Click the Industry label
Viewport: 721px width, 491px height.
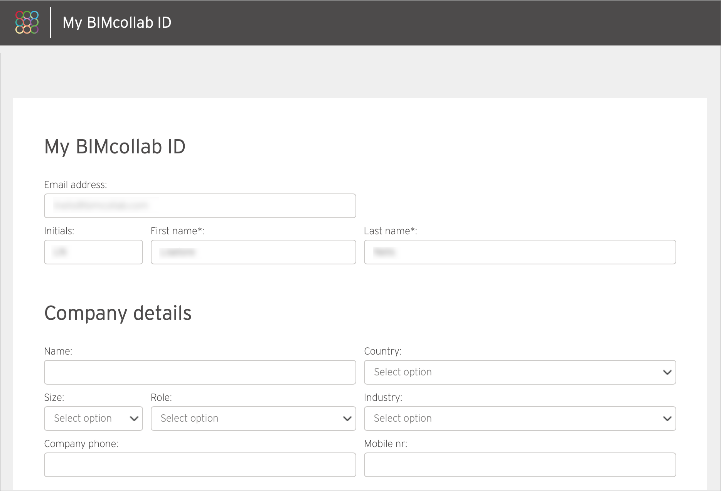[x=383, y=397]
